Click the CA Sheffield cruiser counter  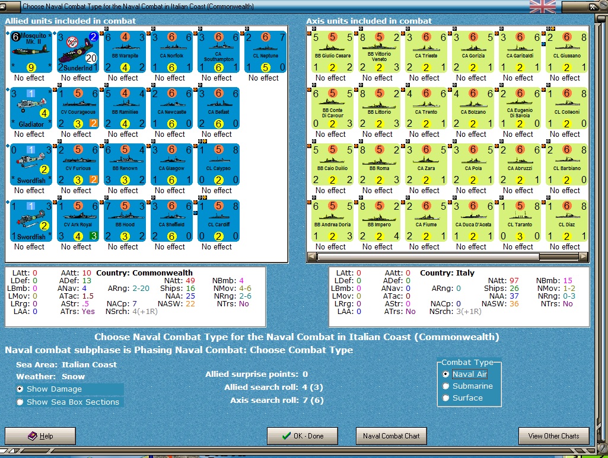click(172, 220)
